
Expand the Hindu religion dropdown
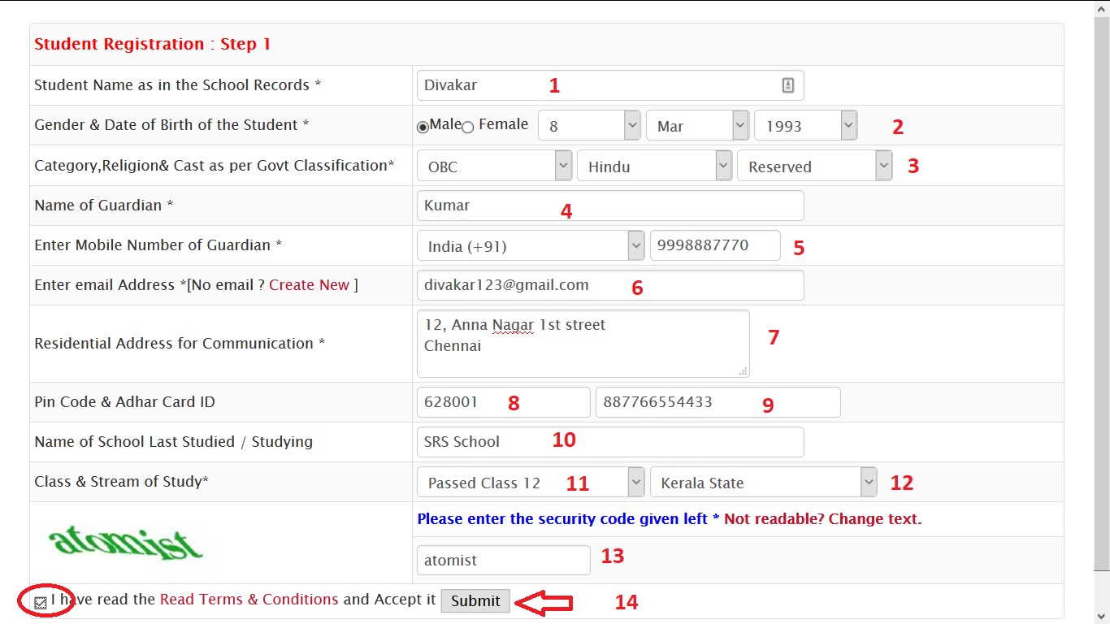point(654,167)
